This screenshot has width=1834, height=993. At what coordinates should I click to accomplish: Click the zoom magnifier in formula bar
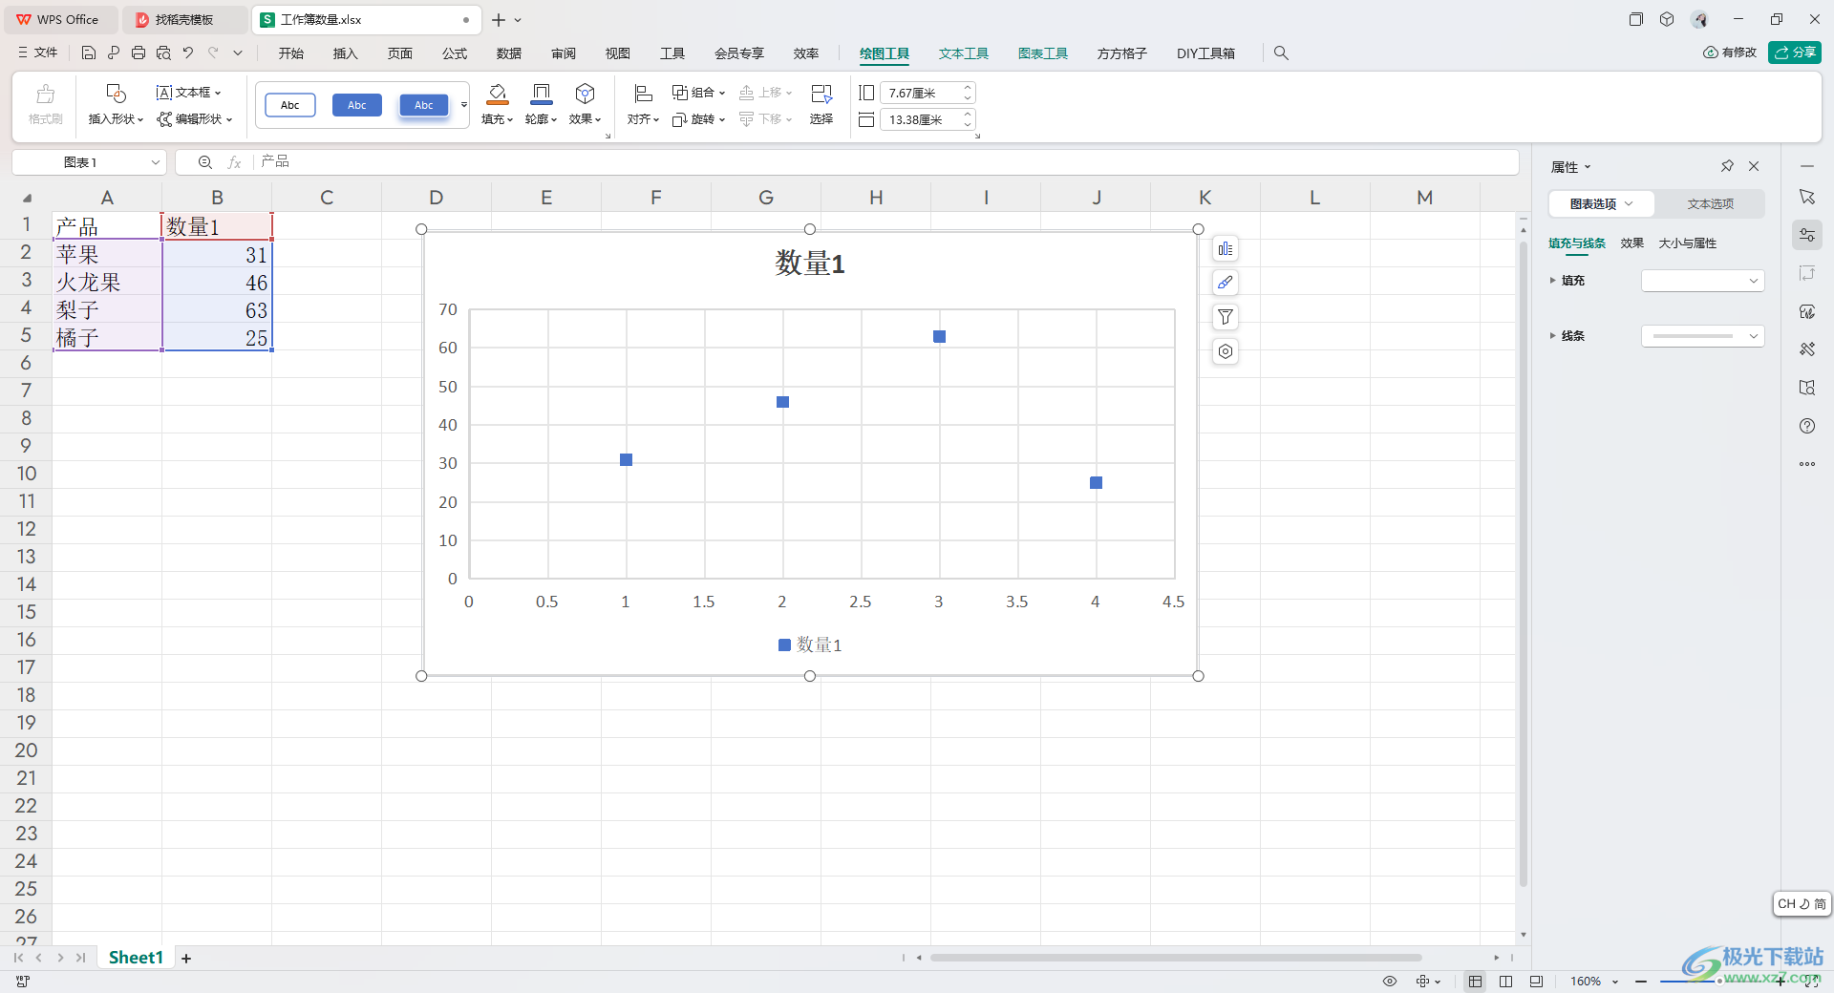coord(205,162)
